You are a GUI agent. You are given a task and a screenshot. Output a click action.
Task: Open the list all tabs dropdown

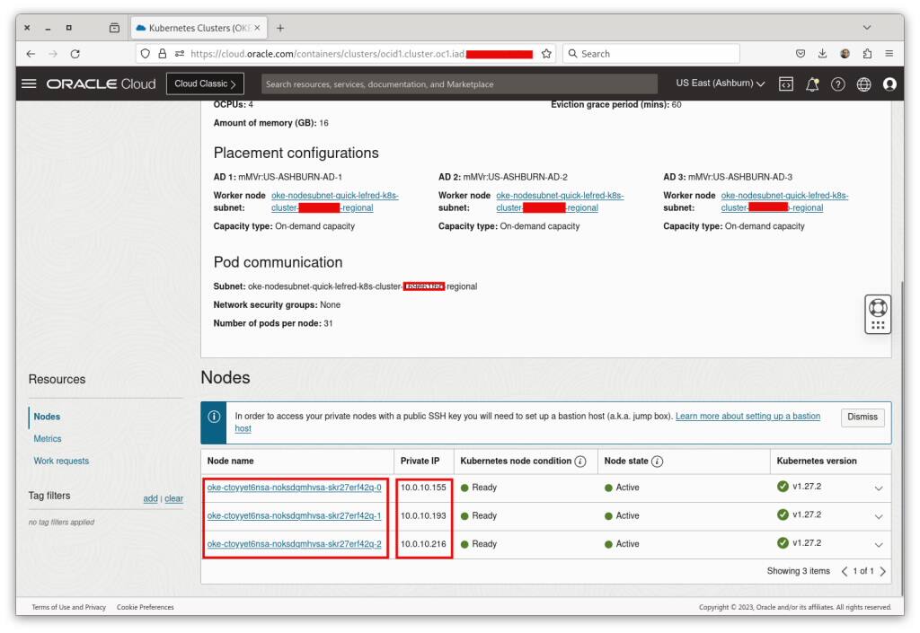point(867,28)
